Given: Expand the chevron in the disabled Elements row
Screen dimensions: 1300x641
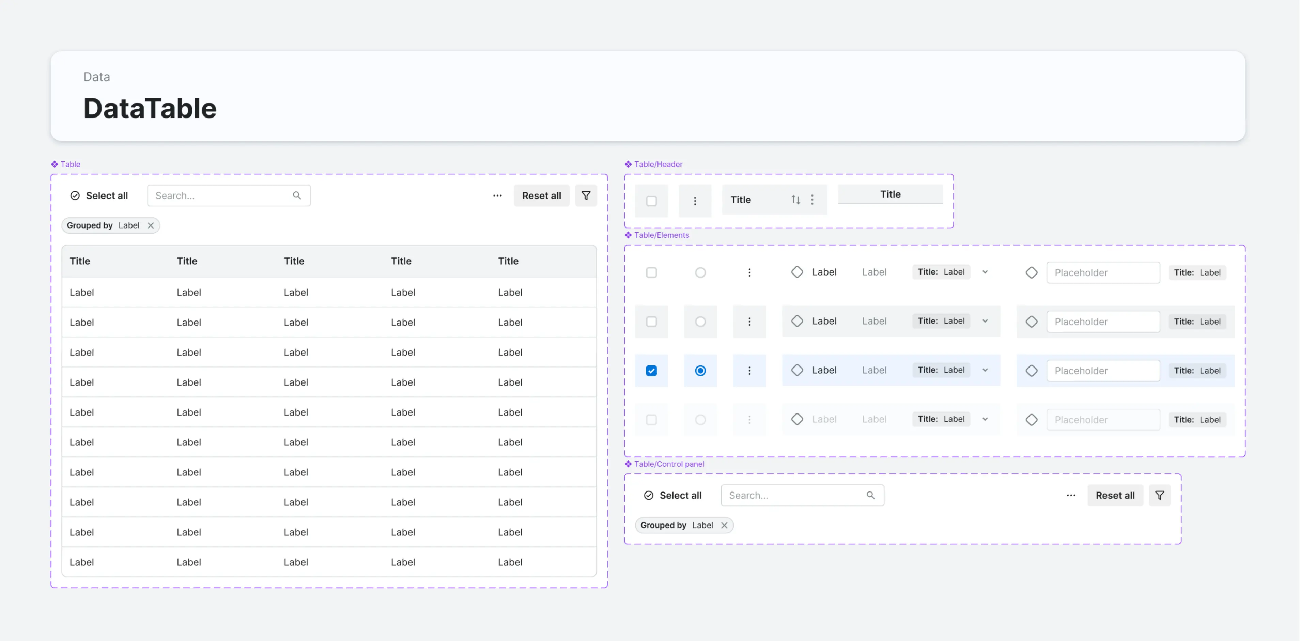Looking at the screenshot, I should [985, 419].
